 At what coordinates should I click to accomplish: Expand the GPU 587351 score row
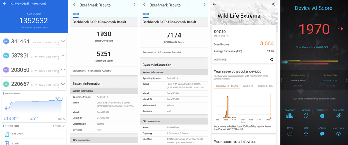pyautogui.click(x=34, y=55)
